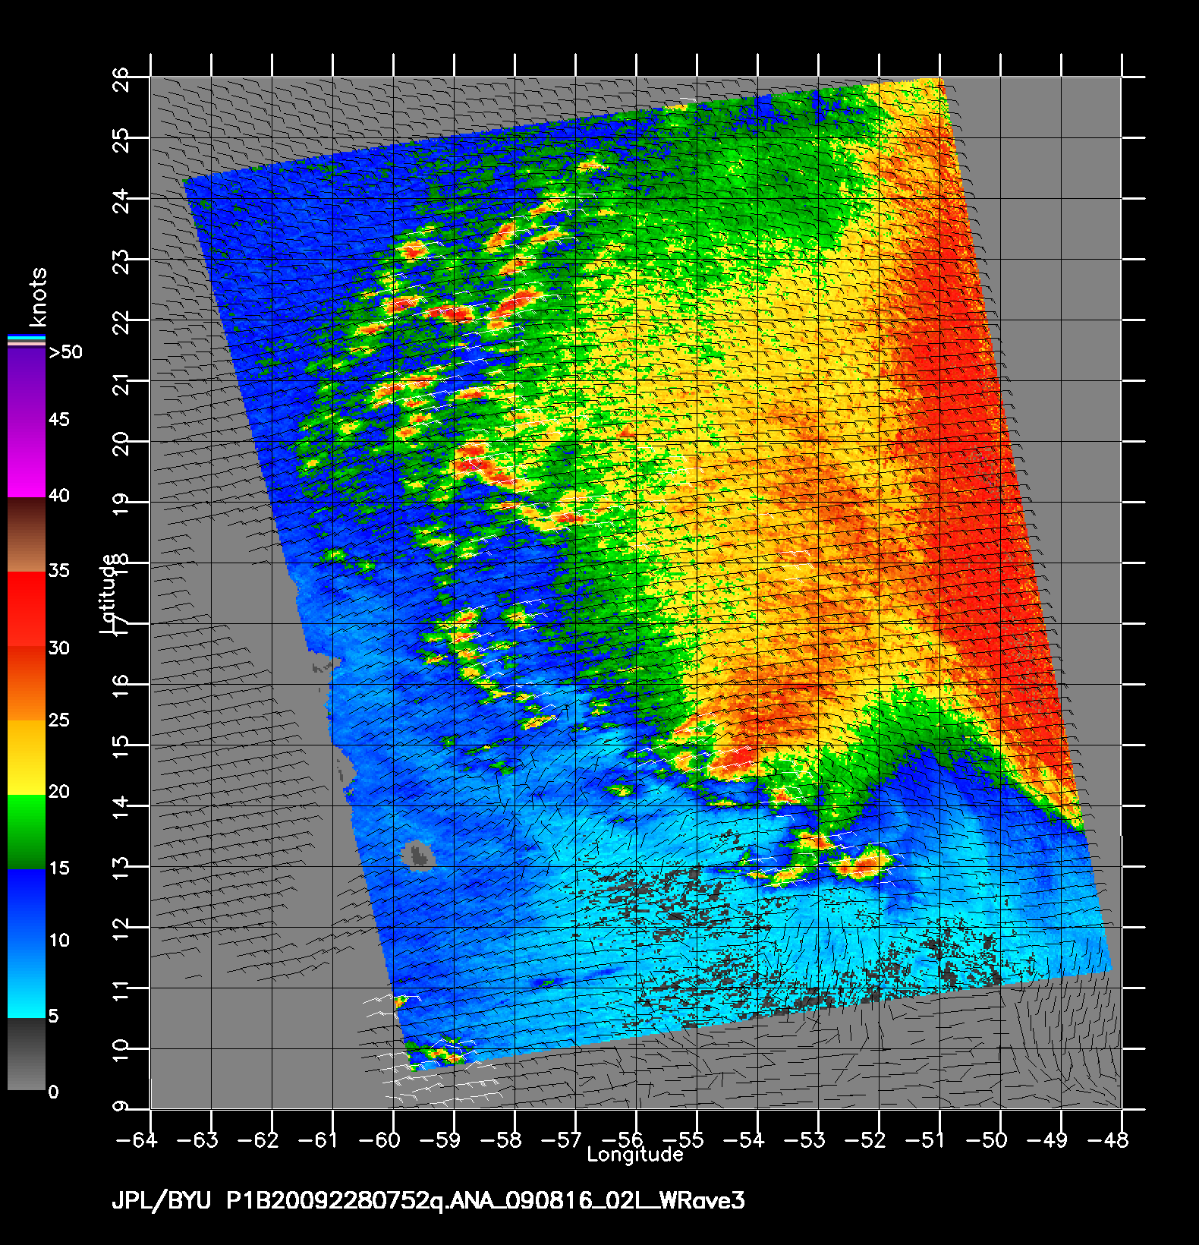
Task: Click the longitude tick label '-48'
Action: point(1109,1139)
